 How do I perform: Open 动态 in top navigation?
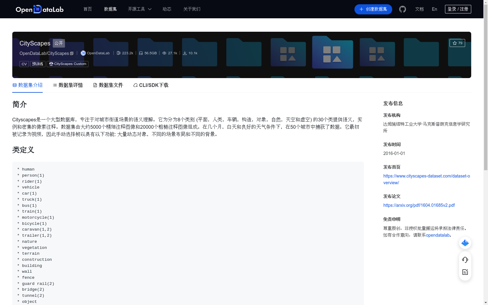(x=167, y=9)
